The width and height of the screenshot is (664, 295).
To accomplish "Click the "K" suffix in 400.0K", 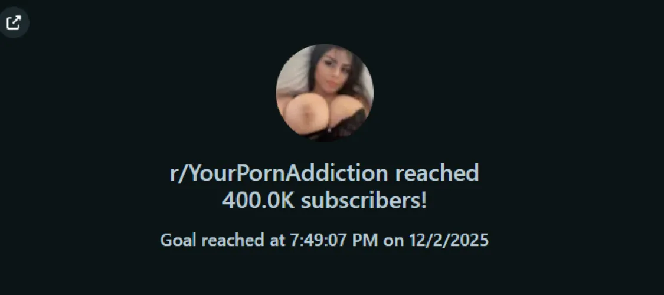I will tap(288, 201).
